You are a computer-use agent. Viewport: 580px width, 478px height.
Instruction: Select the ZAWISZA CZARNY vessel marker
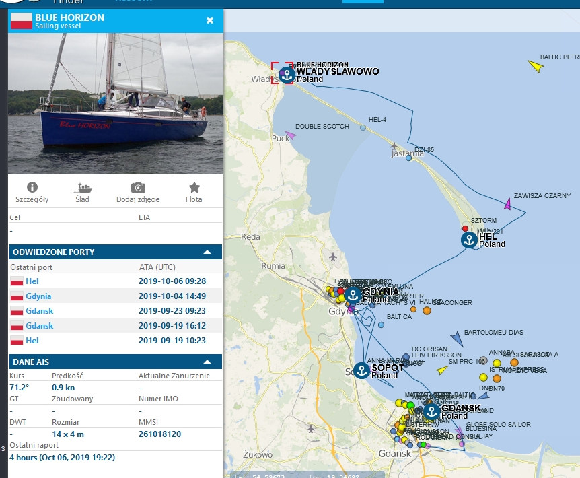[508, 204]
